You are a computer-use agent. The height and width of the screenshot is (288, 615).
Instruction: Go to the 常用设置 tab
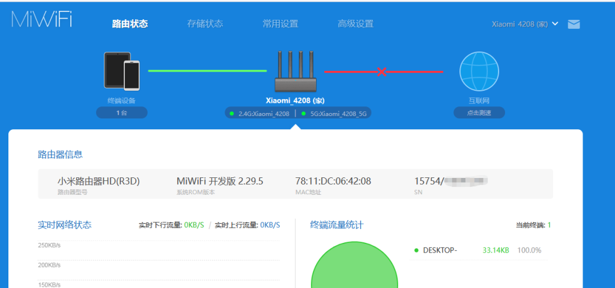[x=280, y=23]
